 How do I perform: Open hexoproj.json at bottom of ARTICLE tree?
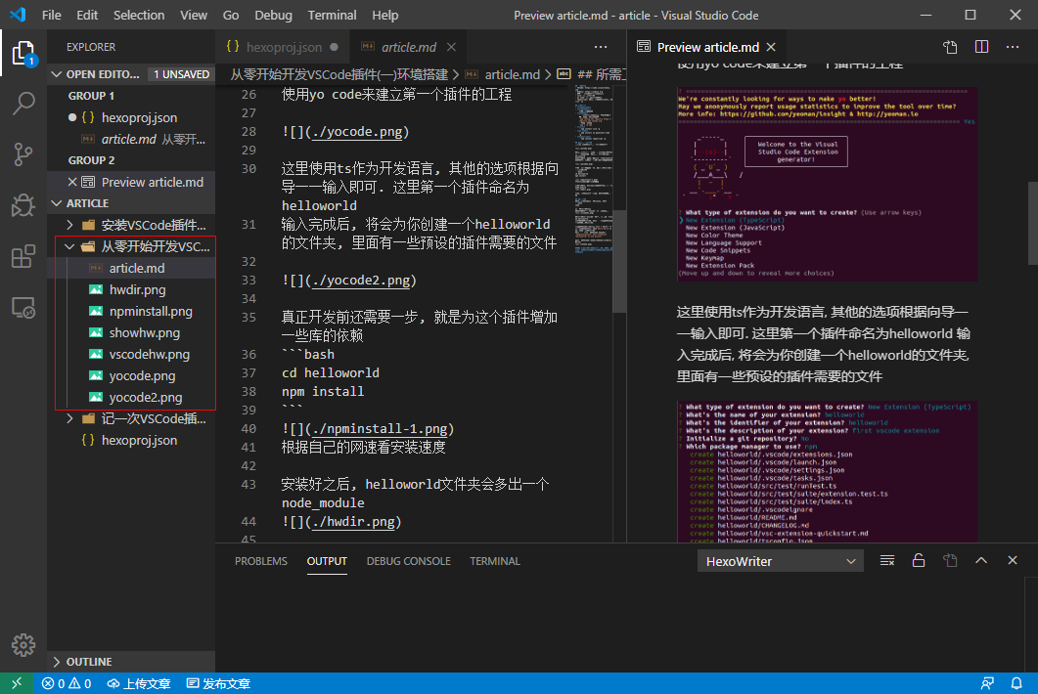tap(131, 440)
